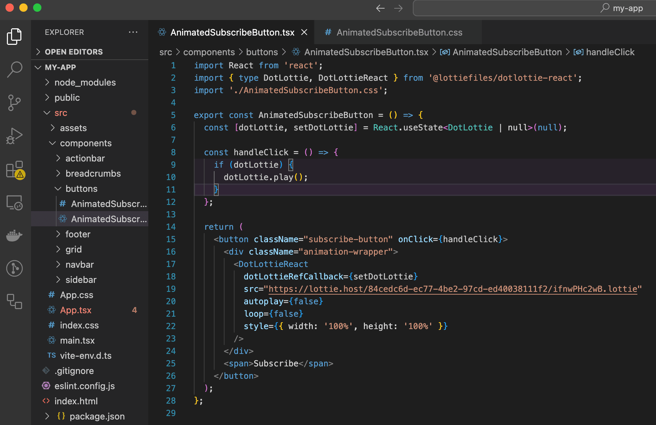Open the Search view icon

click(14, 69)
